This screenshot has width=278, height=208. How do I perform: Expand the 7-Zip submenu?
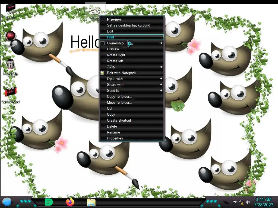132,67
